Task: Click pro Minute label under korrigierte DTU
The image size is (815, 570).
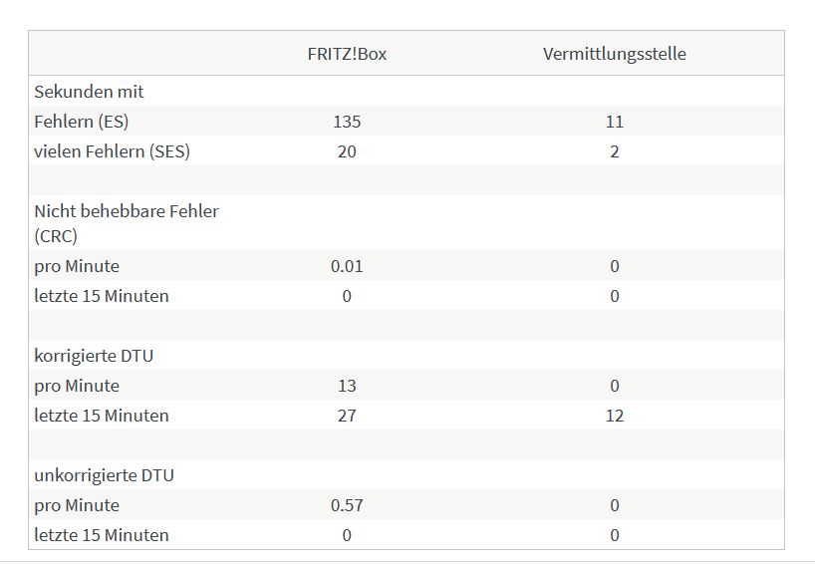Action: click(77, 386)
